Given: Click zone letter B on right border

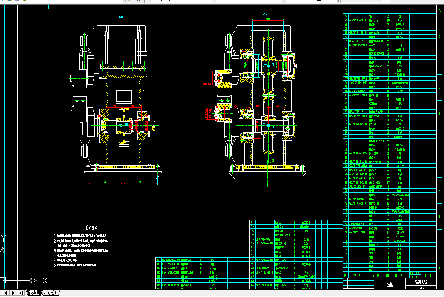Looking at the screenshot, I should point(439,36).
